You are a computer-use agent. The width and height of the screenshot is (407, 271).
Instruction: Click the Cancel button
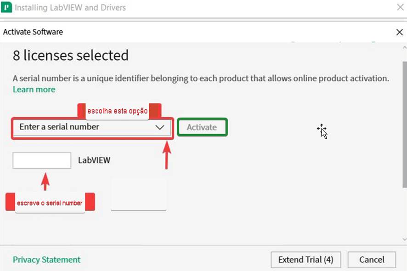click(x=372, y=260)
